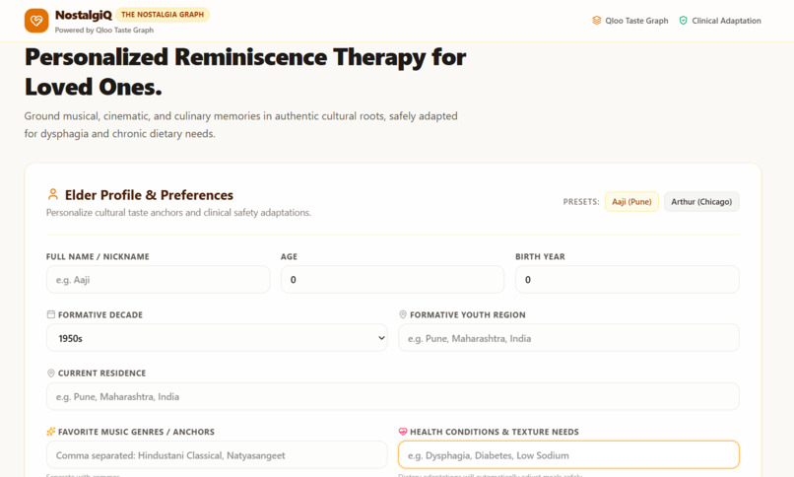Focus the Birth Year input field

[627, 280]
